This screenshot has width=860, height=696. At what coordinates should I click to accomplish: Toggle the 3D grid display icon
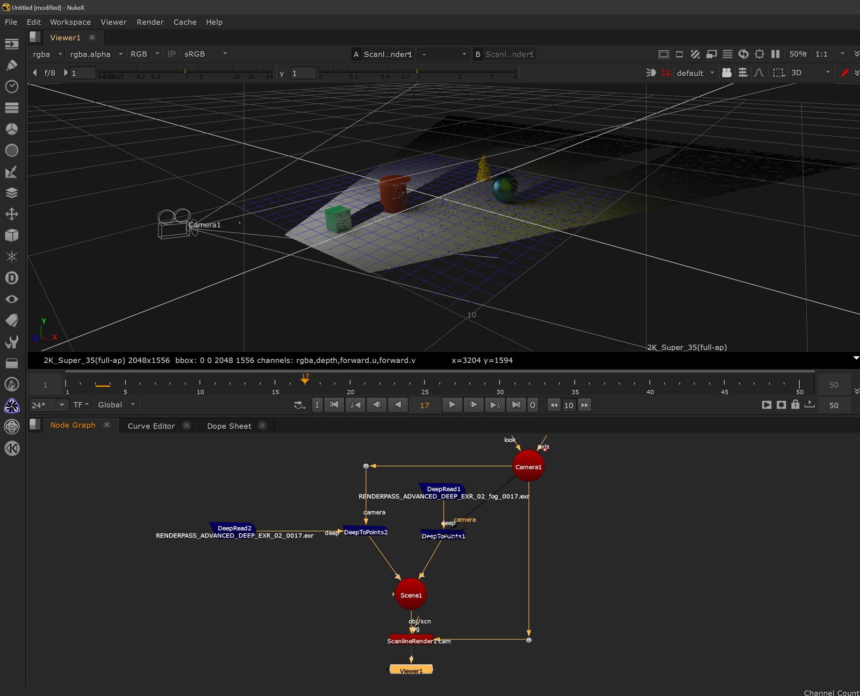[666, 73]
